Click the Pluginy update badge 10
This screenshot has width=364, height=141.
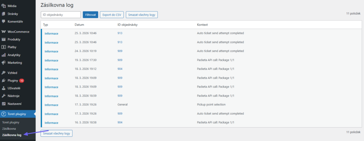pos(22,81)
